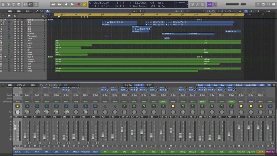
Task: Adjust the master volume slider
Action: [x=236, y=4]
